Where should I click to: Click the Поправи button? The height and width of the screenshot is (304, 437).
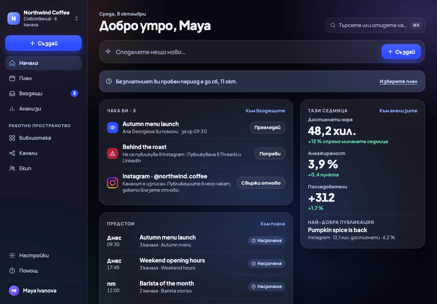click(270, 154)
